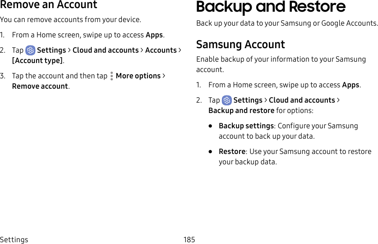Click the Settings gear icon in Remove an Account
Image resolution: width=378 pixels, height=244 pixels.
click(x=31, y=50)
